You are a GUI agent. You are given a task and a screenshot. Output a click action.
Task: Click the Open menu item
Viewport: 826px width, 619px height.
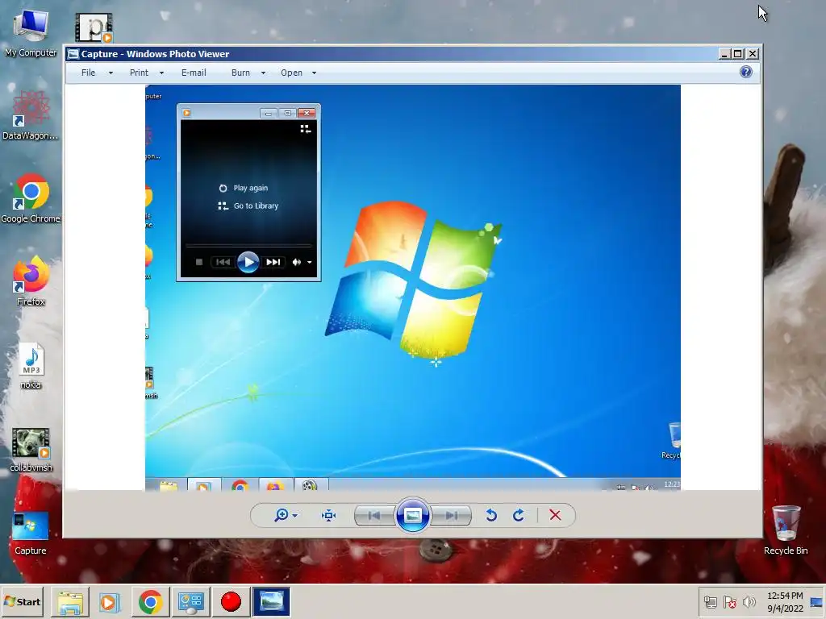291,73
